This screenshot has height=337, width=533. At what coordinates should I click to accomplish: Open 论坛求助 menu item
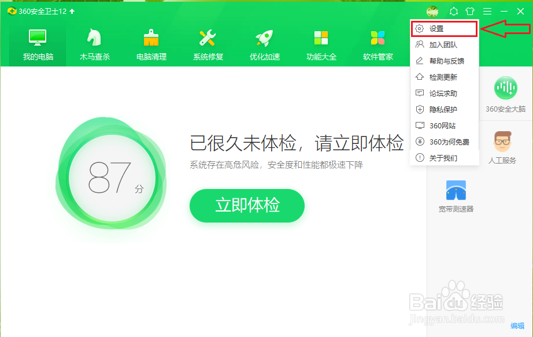445,93
